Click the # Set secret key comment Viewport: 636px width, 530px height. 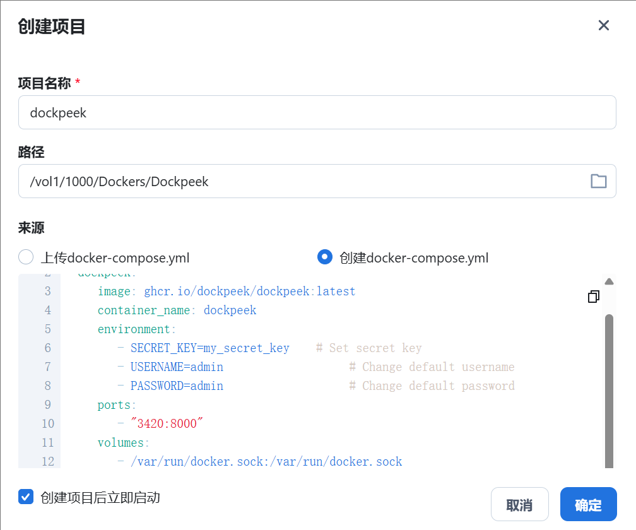pos(368,348)
